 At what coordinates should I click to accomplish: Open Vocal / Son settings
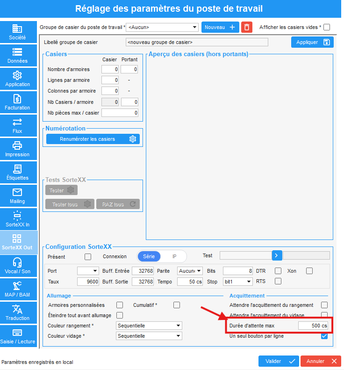pyautogui.click(x=17, y=266)
